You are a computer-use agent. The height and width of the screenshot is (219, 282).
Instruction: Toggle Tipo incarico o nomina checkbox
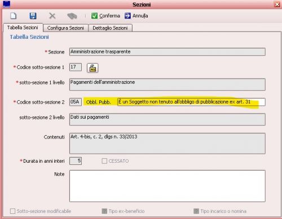click(196, 211)
